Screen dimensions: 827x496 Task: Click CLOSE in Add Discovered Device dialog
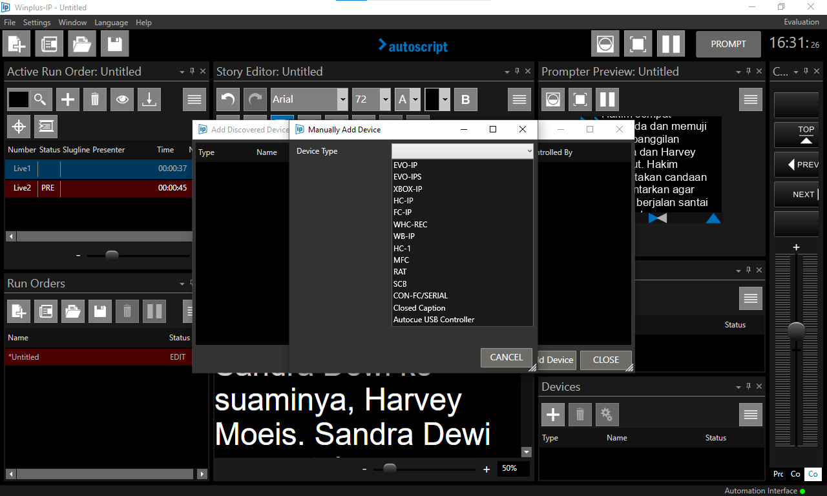click(x=606, y=360)
